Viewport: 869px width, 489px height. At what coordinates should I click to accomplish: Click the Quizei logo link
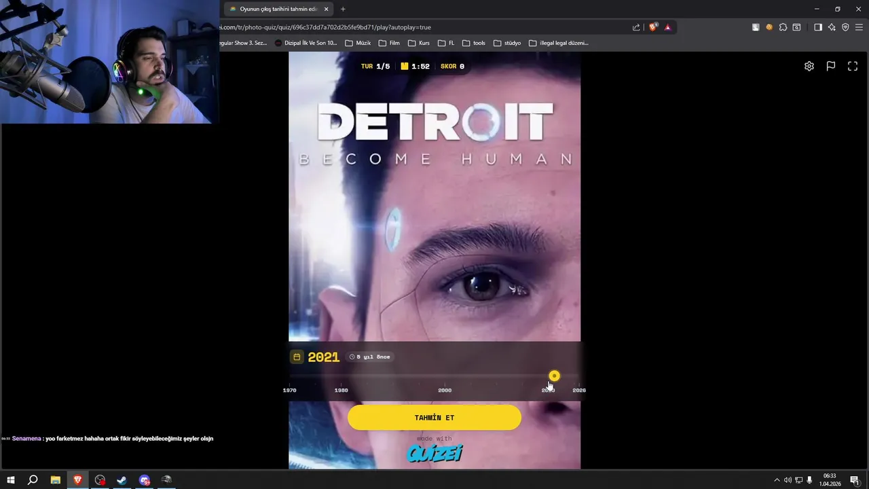click(434, 454)
